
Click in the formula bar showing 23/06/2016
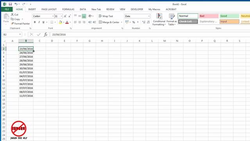click(150, 34)
